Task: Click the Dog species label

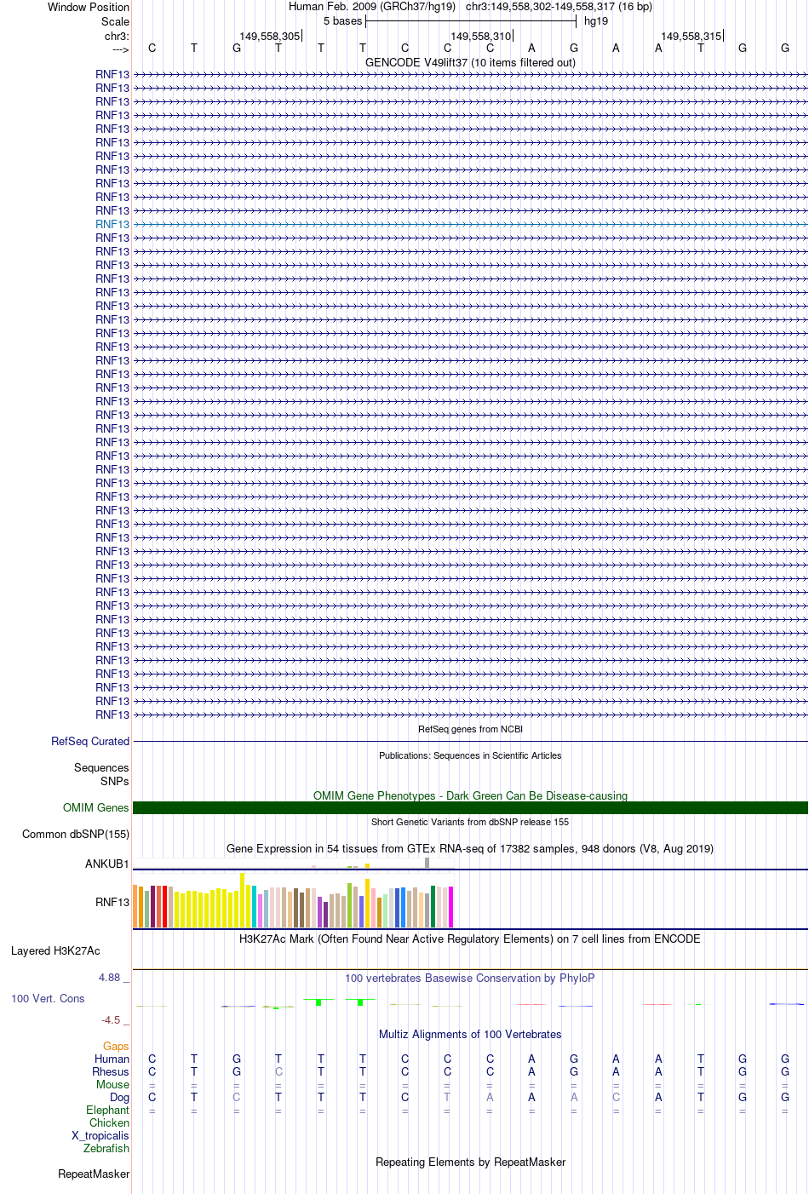Action: click(x=119, y=1097)
